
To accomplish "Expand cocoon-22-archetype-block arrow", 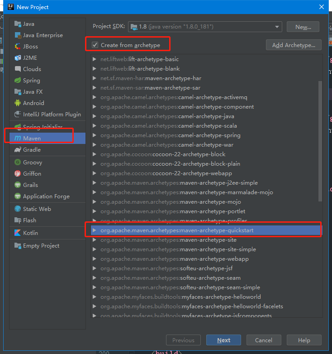I will [x=95, y=154].
